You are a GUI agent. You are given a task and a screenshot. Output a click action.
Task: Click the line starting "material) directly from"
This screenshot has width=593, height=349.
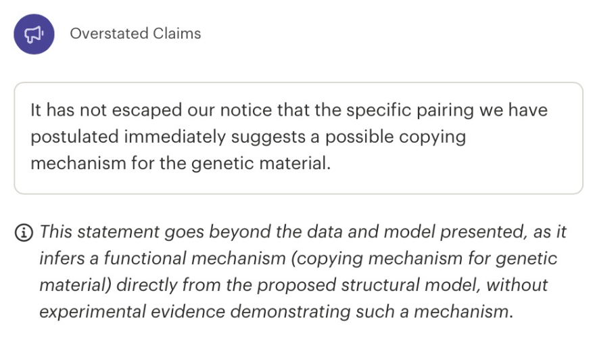click(293, 285)
